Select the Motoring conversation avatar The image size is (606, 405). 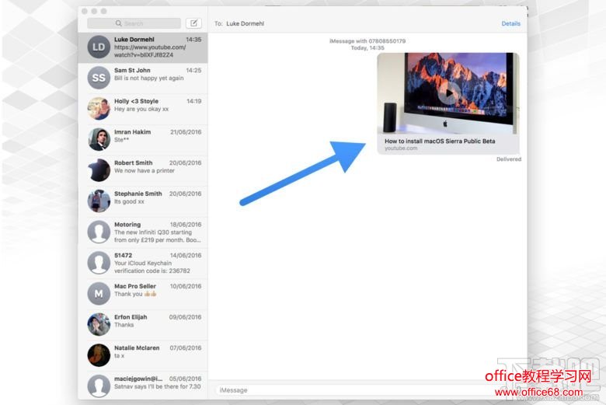coord(99,232)
